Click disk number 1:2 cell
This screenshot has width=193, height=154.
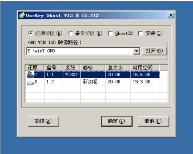coord(50,82)
